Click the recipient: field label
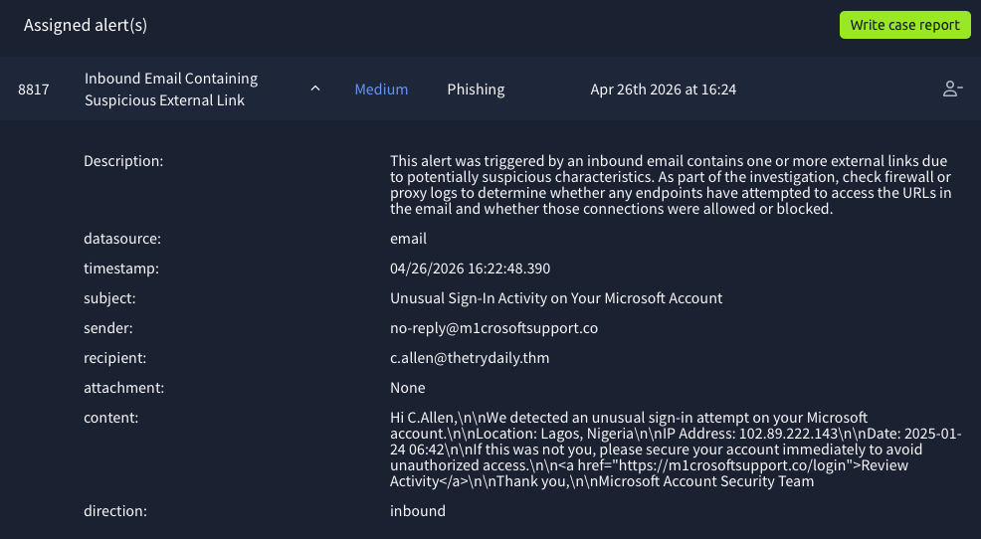Viewport: 981px width, 539px height. [114, 358]
